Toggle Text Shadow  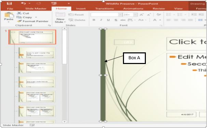pos(116,20)
